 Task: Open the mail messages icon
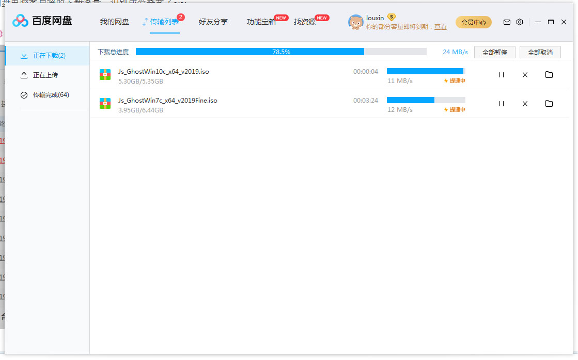(x=507, y=22)
